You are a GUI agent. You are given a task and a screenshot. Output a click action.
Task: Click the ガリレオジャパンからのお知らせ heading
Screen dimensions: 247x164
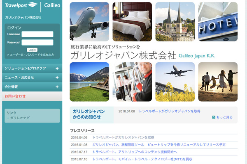[x=89, y=114]
